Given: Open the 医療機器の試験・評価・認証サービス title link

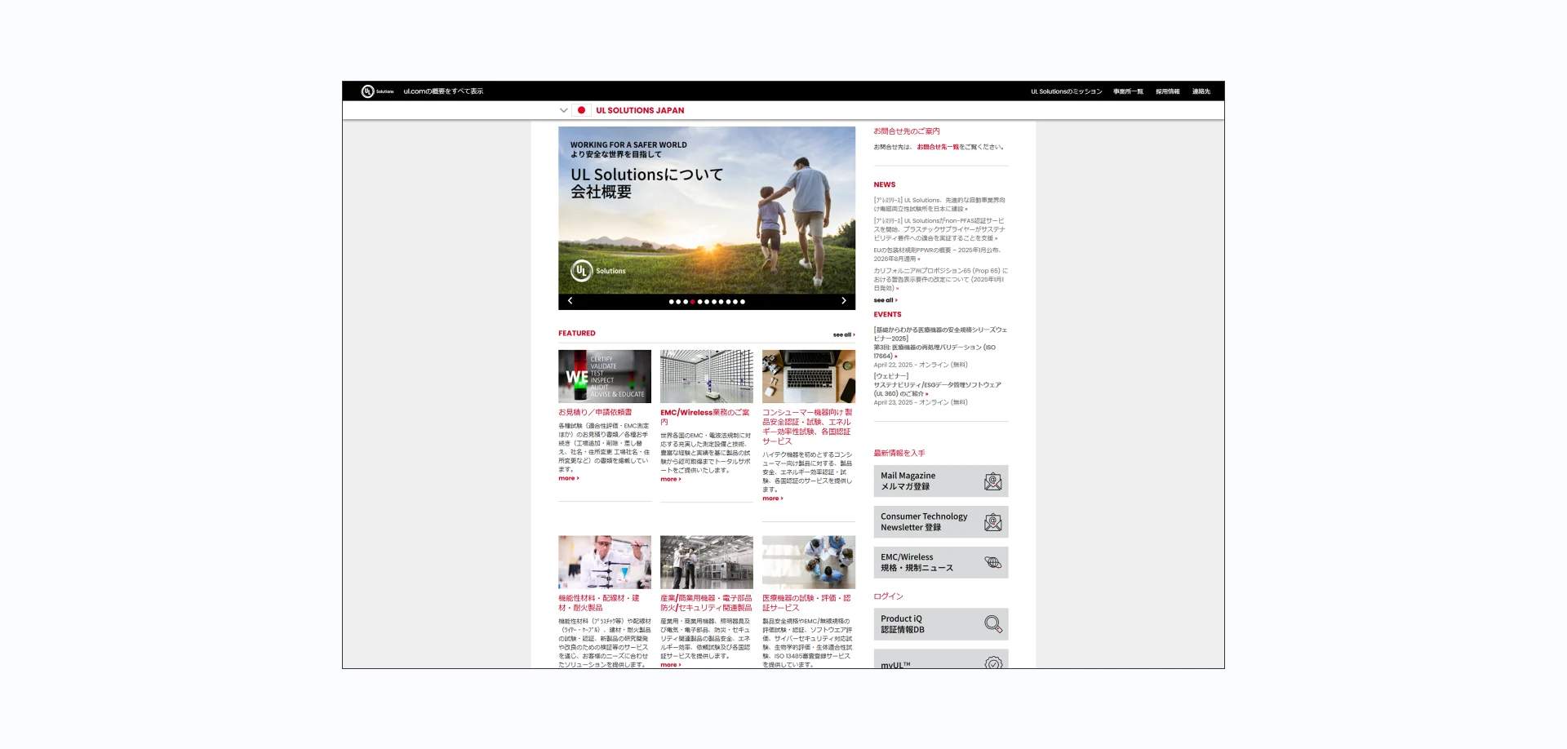Looking at the screenshot, I should click(x=806, y=603).
